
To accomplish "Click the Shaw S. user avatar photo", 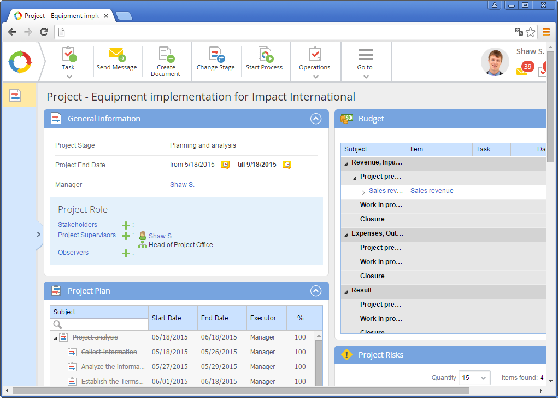I will click(495, 62).
